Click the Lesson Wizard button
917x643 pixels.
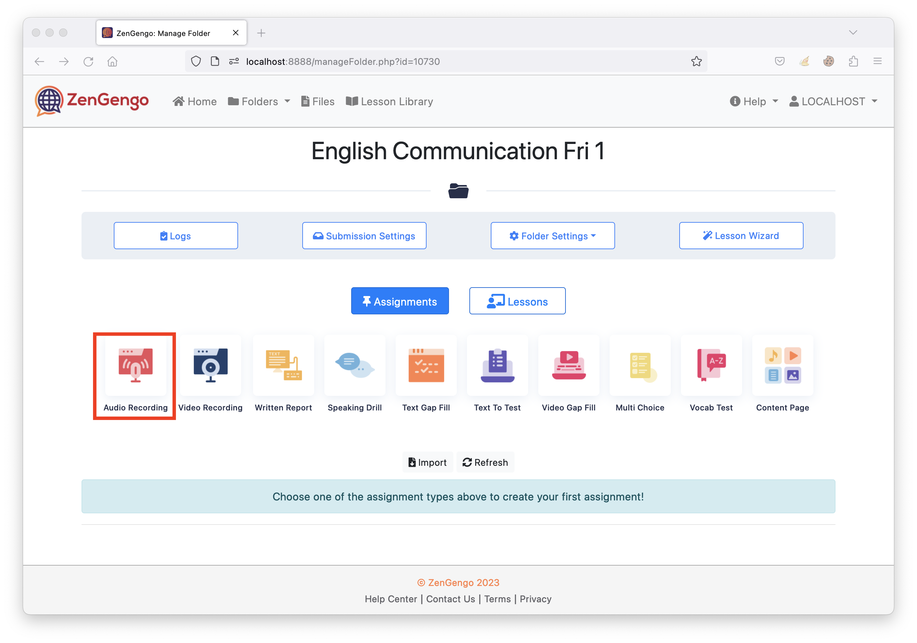pyautogui.click(x=741, y=236)
